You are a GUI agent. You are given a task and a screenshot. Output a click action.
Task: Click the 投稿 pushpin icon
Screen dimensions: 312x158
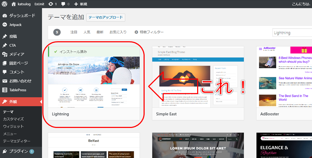(5, 36)
